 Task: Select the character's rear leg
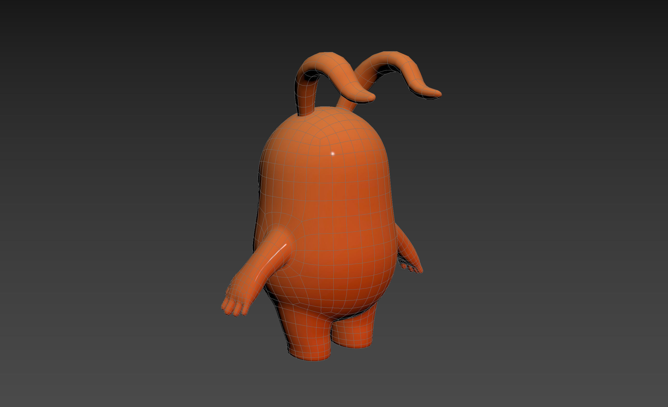(354, 329)
